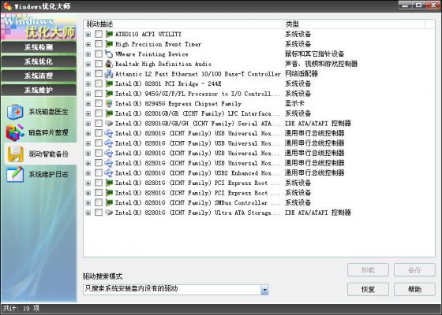The width and height of the screenshot is (442, 315).
Task: Click the ATK0110 ACPI UTILITY device icon
Action: pos(109,35)
